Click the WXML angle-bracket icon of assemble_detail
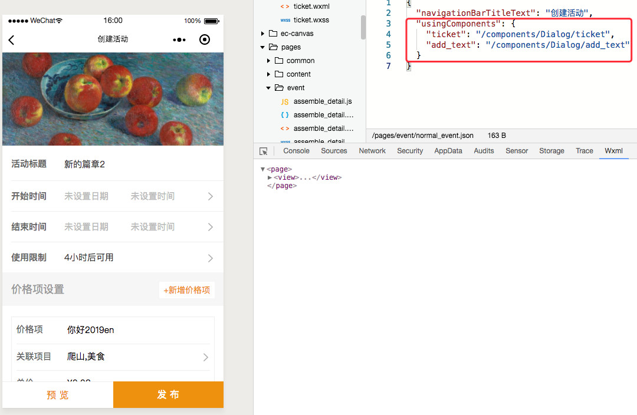Viewport: 637px width, 415px height. pyautogui.click(x=285, y=129)
